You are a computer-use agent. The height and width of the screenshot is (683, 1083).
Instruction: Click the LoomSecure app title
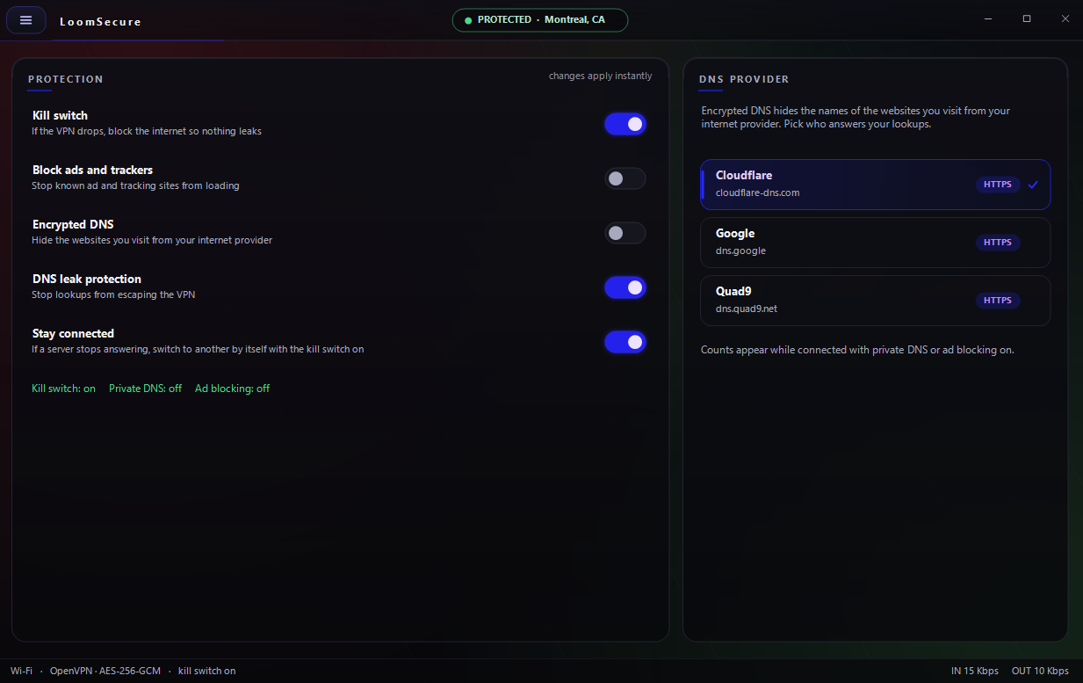(100, 22)
